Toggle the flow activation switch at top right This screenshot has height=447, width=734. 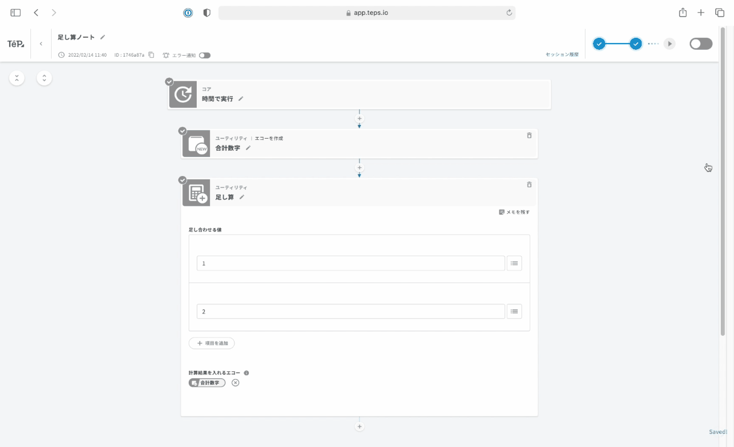coord(701,44)
